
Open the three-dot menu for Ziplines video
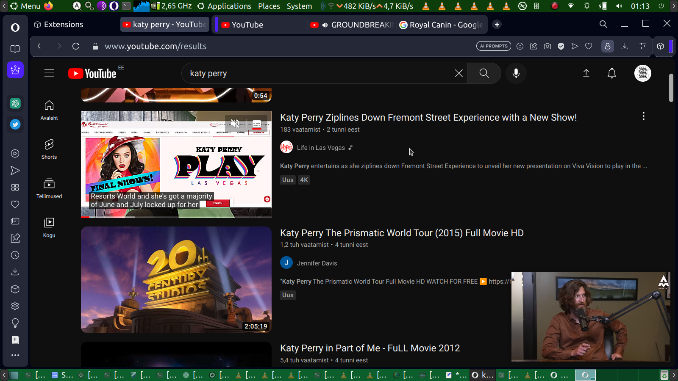point(643,116)
